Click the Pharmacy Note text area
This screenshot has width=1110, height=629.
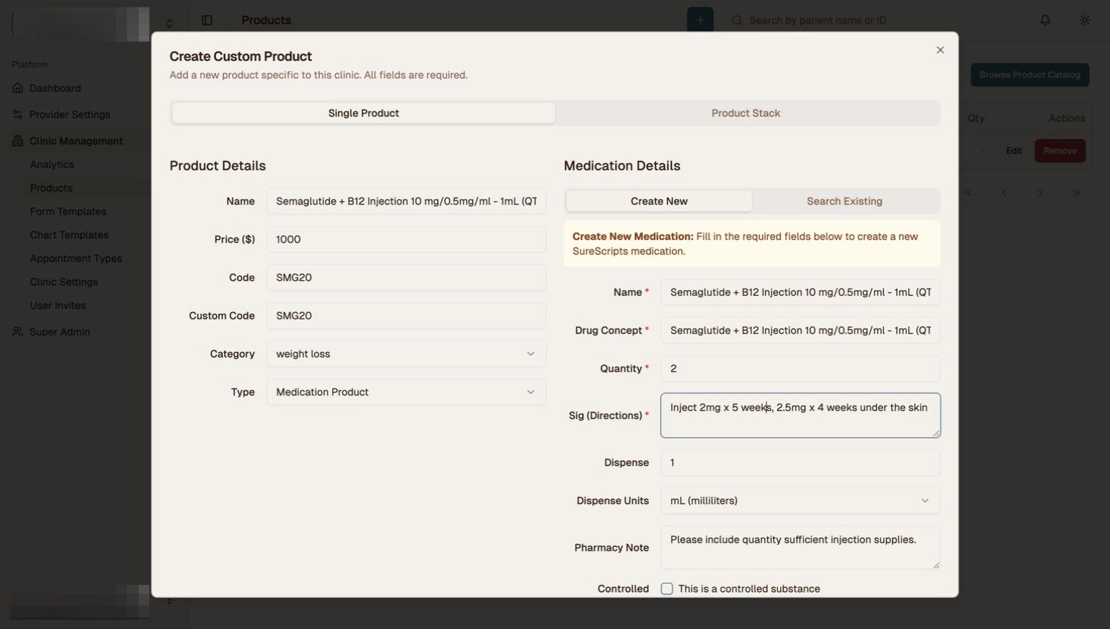[799, 548]
